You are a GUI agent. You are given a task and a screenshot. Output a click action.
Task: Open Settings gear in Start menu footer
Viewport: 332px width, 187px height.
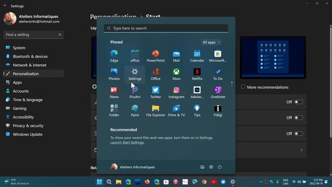click(211, 167)
